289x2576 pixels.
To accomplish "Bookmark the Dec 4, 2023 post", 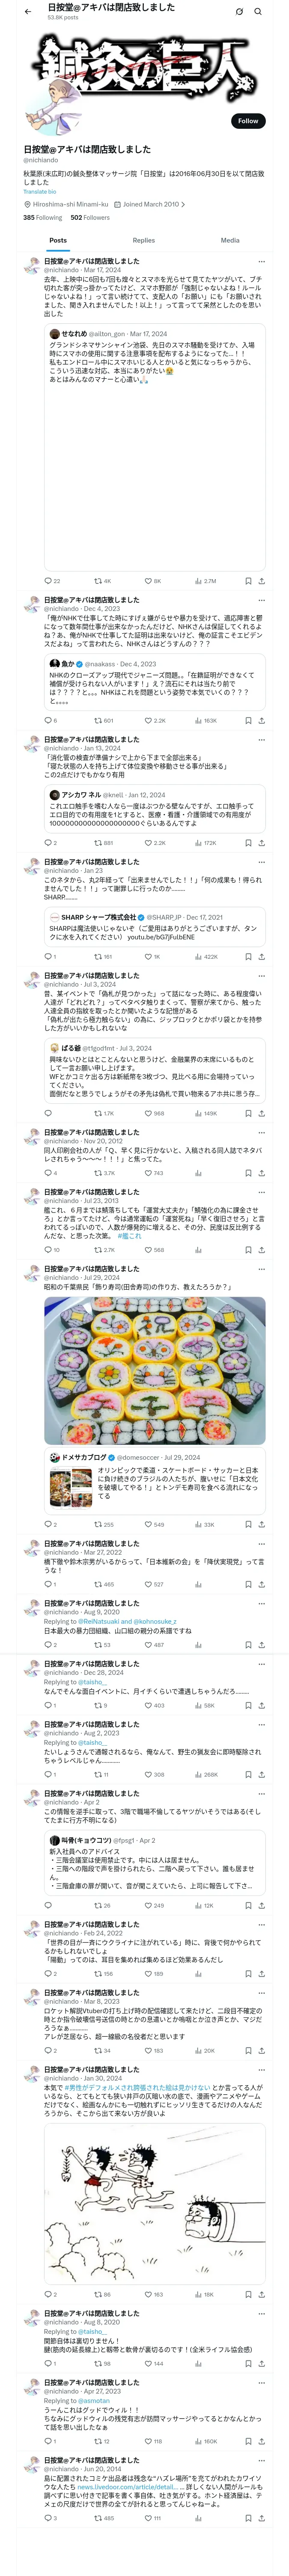I will (x=248, y=720).
